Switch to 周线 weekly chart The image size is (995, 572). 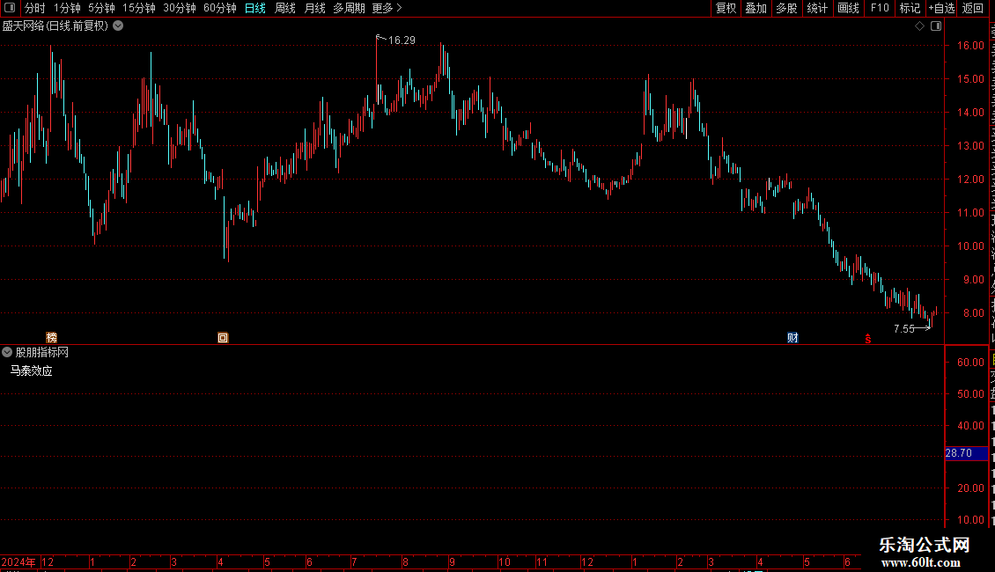tap(285, 8)
